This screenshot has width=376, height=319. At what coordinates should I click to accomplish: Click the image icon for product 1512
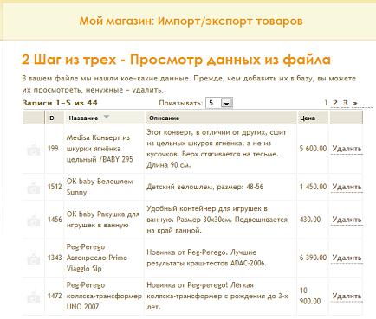(x=34, y=188)
